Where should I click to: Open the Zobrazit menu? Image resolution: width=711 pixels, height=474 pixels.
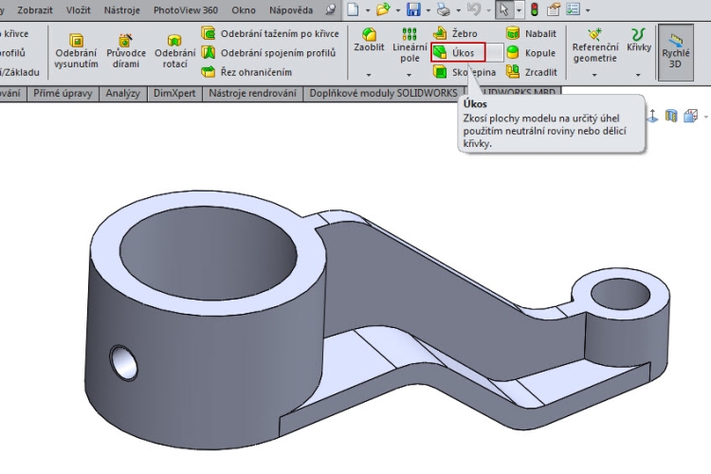tap(35, 9)
